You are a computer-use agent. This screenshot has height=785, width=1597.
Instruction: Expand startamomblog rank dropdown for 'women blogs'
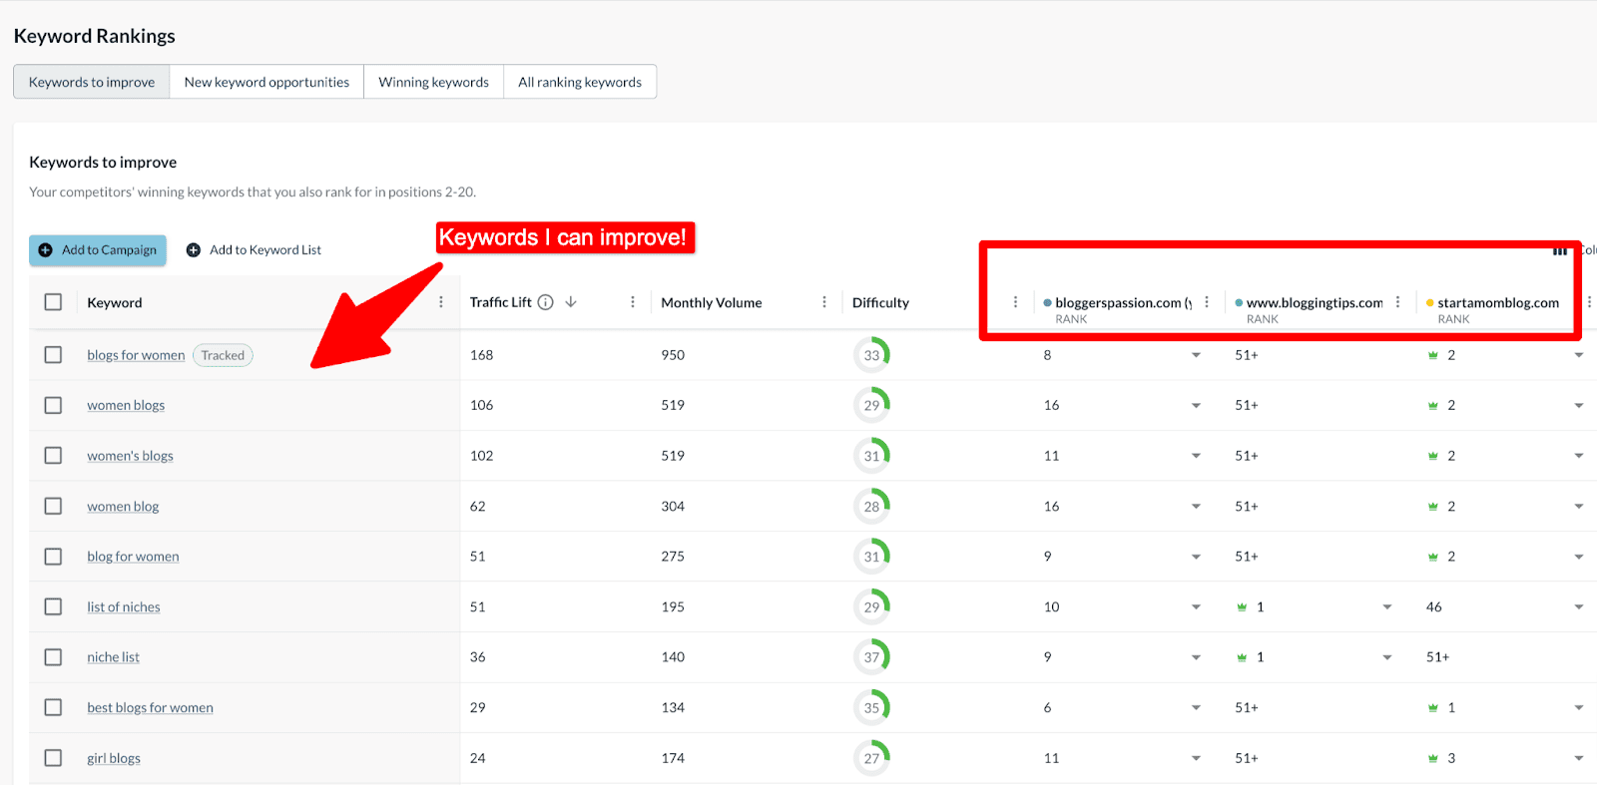[x=1578, y=406]
